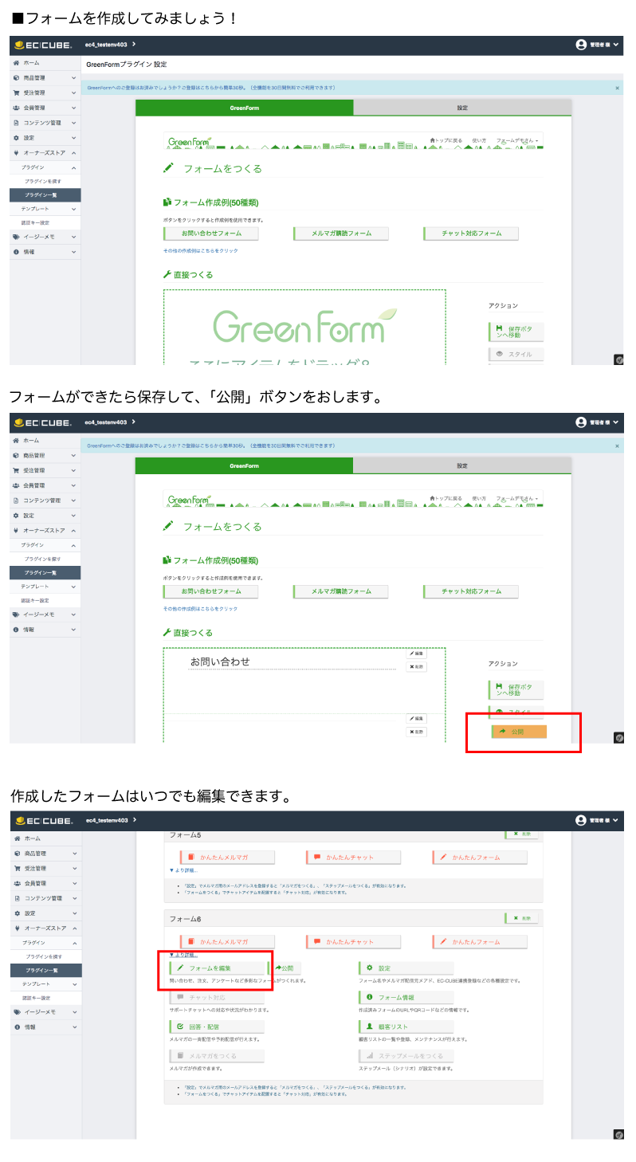The image size is (636, 1162).
Task: Click 使い方 in the second screenshot
Action: click(x=479, y=498)
